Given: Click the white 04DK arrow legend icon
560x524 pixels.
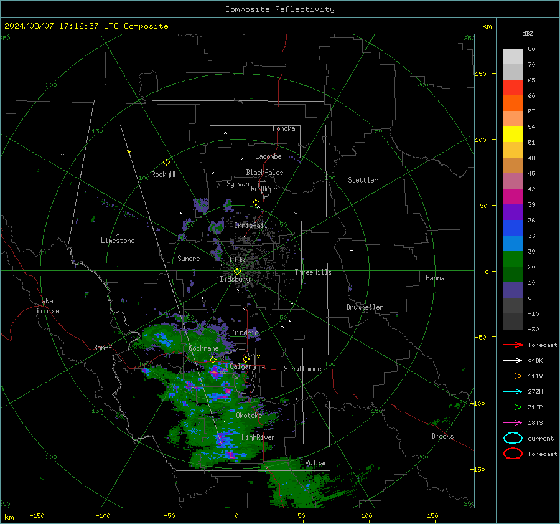Looking at the screenshot, I should coord(513,361).
